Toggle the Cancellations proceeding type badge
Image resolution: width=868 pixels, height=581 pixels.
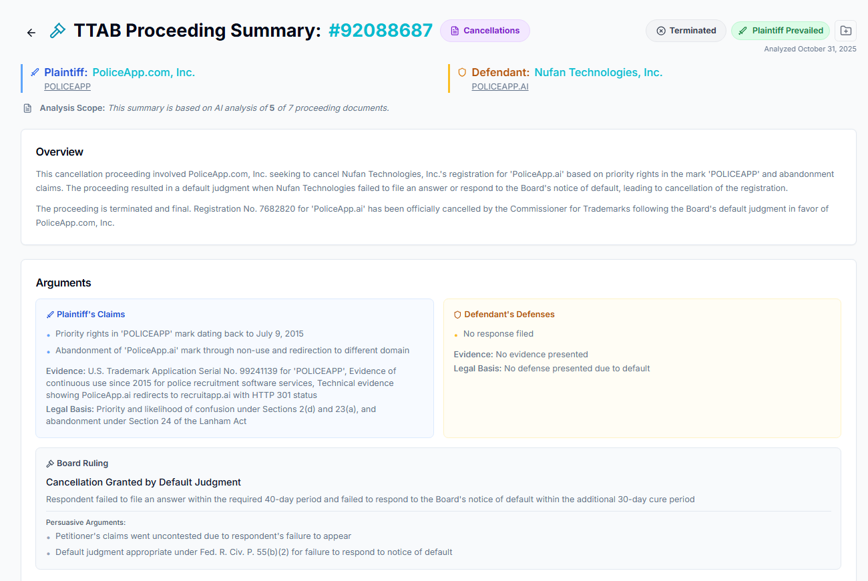click(485, 30)
